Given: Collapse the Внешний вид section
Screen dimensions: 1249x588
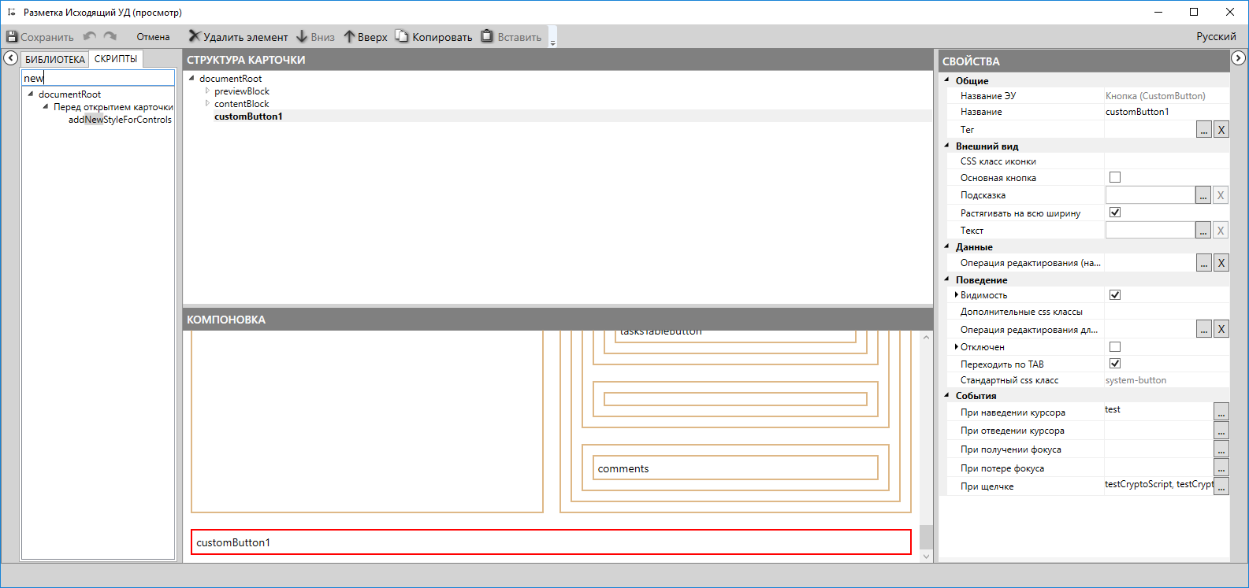Looking at the screenshot, I should [947, 146].
